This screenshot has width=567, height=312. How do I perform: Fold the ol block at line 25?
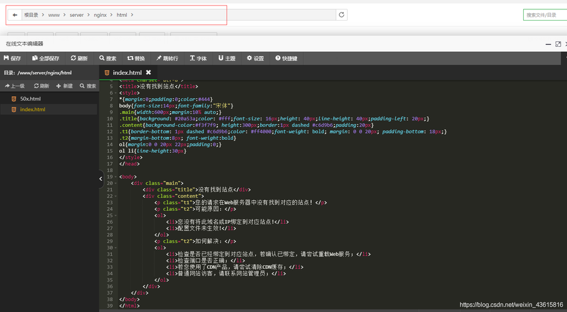tap(116, 215)
